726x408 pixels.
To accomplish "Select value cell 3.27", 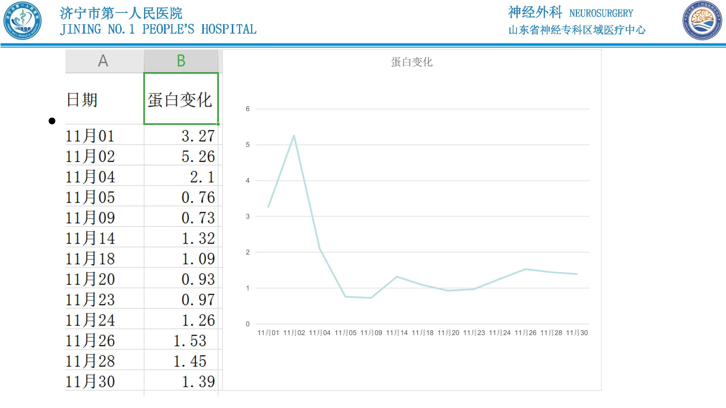I will (x=181, y=135).
